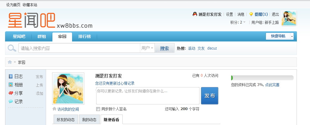Click profile name 测是打发打发 heading

108,76
